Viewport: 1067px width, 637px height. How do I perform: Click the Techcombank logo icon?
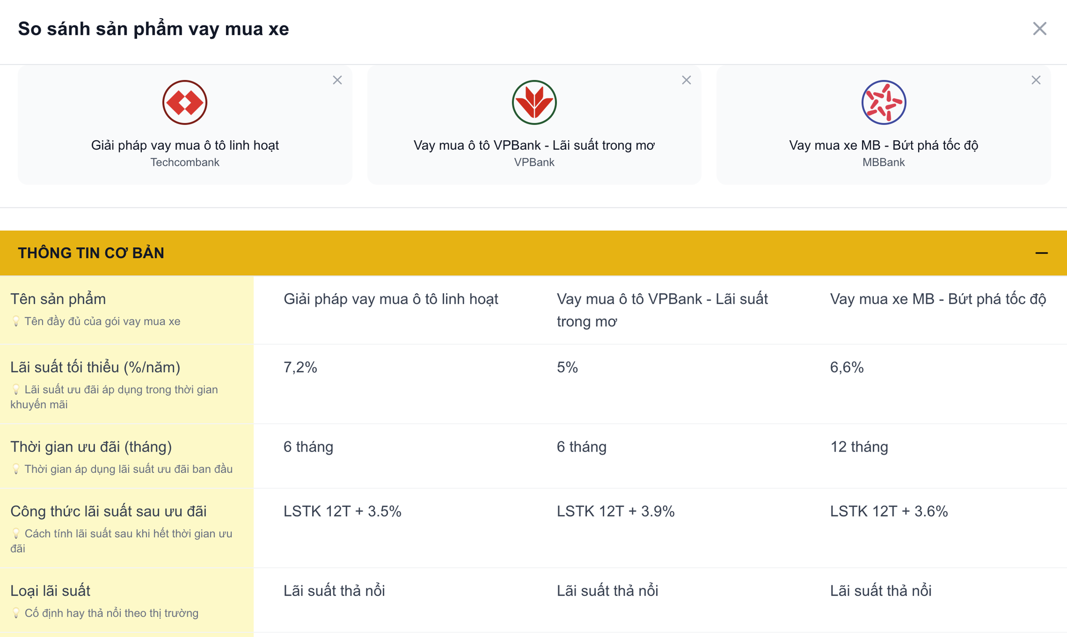185,103
